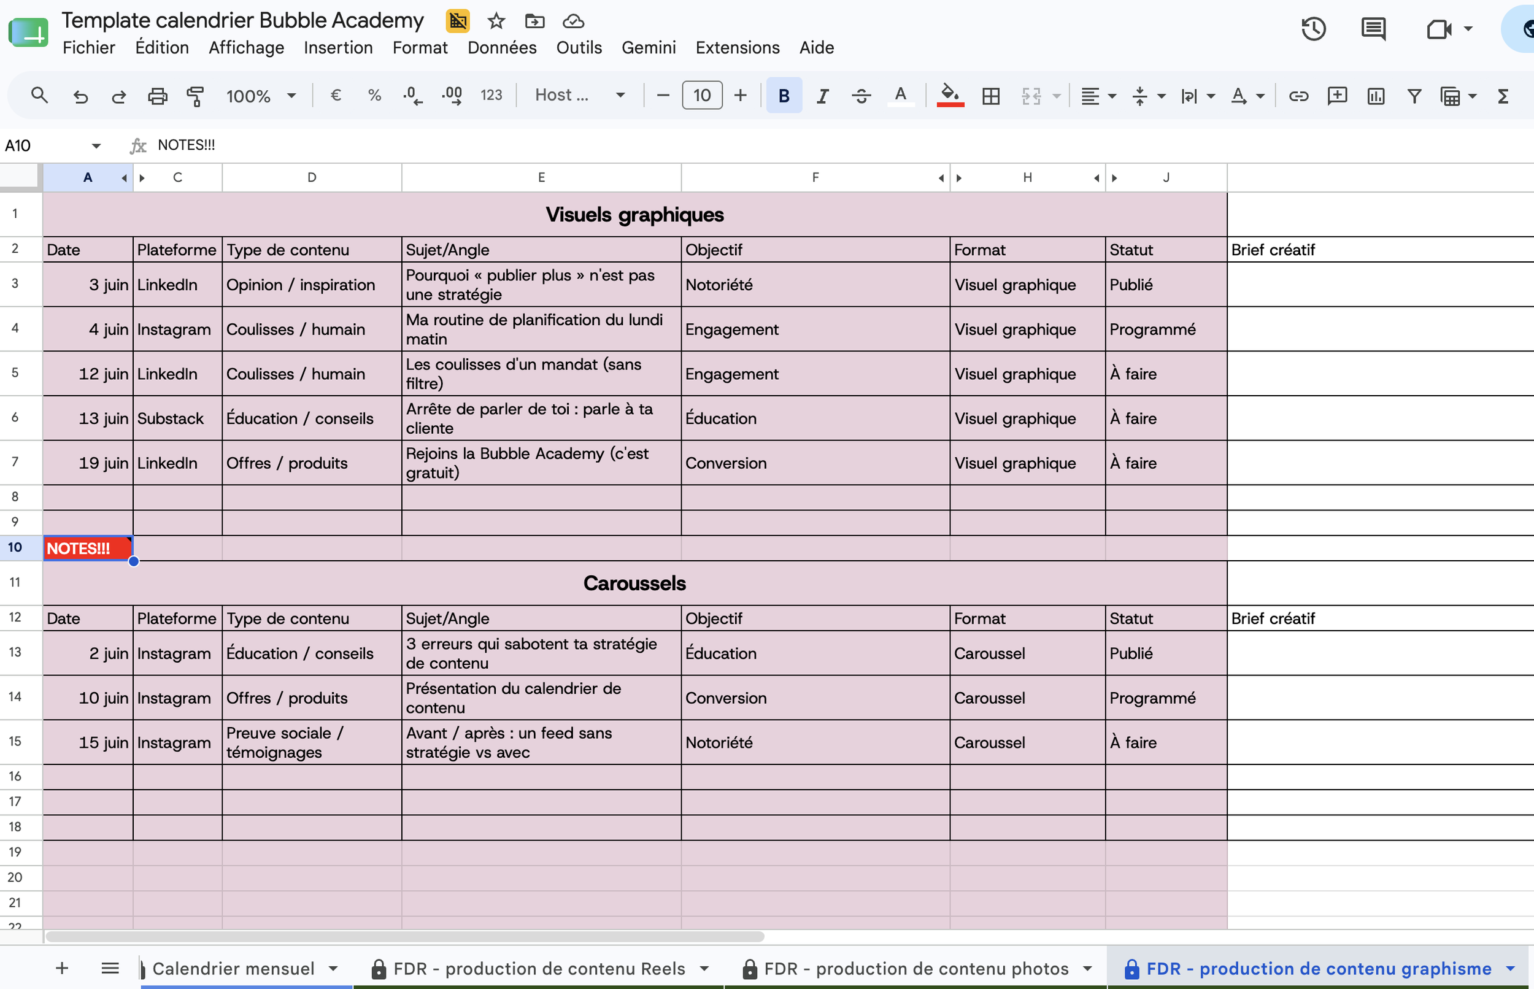
Task: Open the all sheets list
Action: tap(110, 968)
